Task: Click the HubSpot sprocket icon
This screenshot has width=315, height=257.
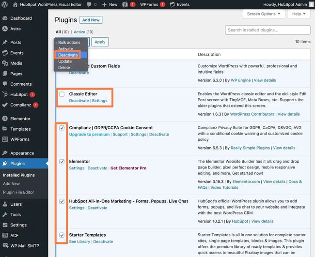Action: (x=5, y=94)
